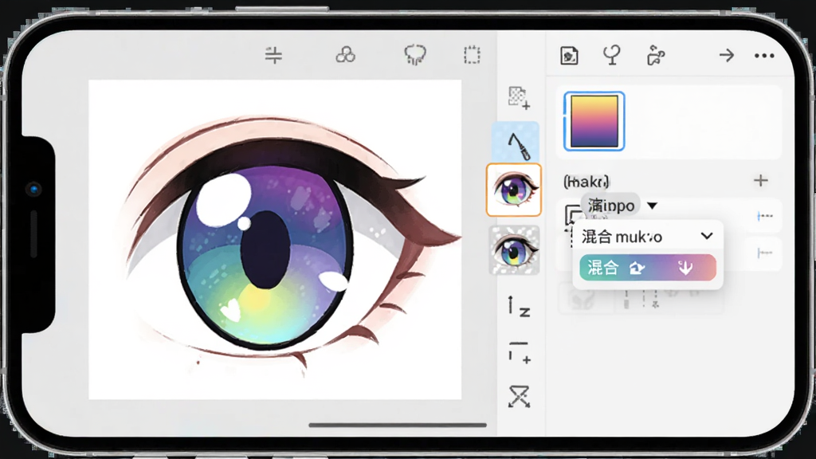Open the three-dot more options menu
Screen dimensions: 816x459
coord(764,56)
